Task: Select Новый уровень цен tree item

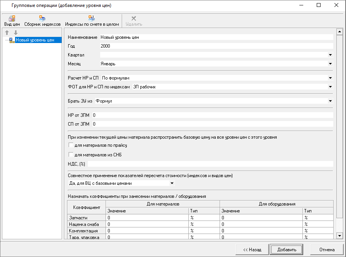Action: click(35, 40)
